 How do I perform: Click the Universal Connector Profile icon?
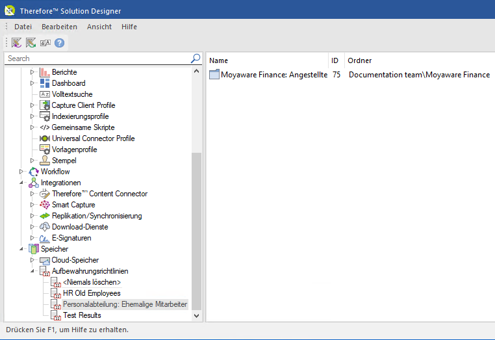click(x=45, y=138)
